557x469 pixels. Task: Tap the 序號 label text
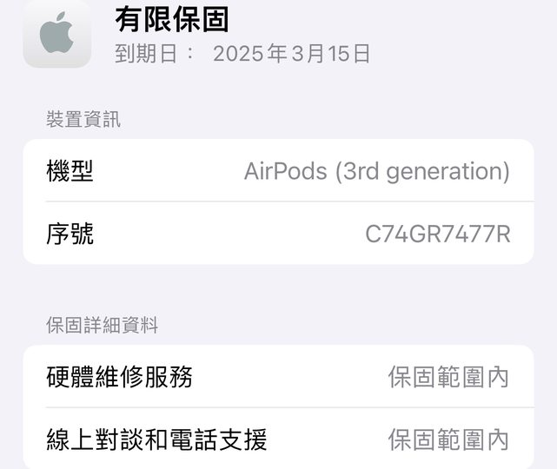coord(70,234)
